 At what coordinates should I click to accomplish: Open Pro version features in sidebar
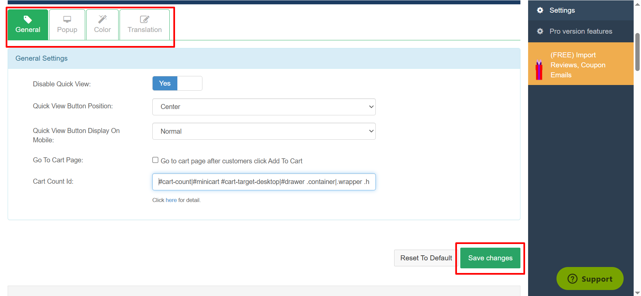(581, 31)
